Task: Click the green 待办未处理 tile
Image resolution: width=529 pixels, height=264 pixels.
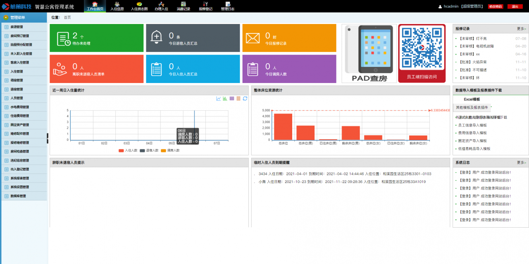Action: [96, 38]
